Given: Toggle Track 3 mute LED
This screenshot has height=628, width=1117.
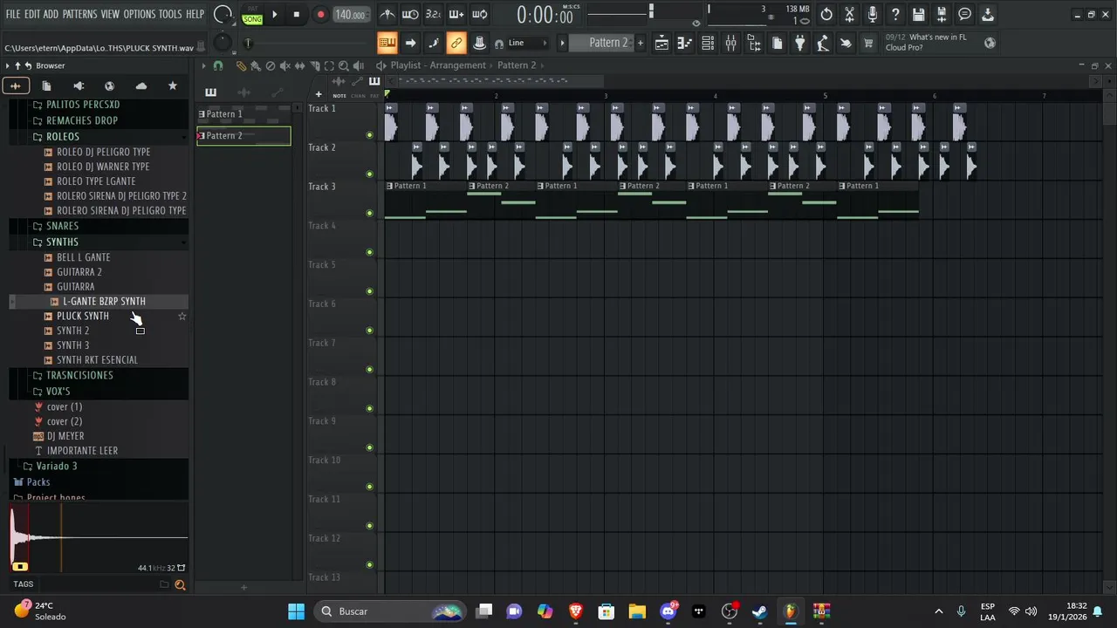Looking at the screenshot, I should tap(369, 213).
